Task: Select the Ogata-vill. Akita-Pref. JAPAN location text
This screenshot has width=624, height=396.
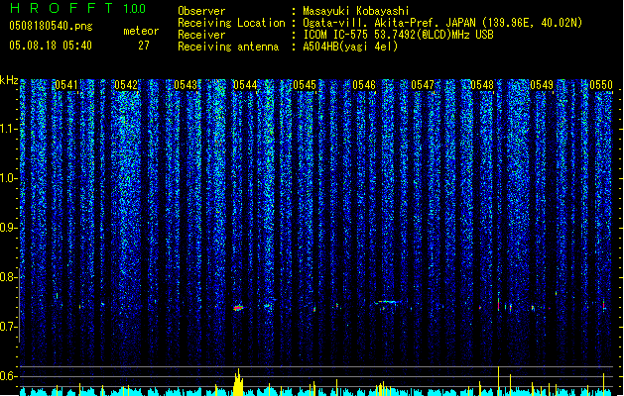Action: click(x=442, y=23)
